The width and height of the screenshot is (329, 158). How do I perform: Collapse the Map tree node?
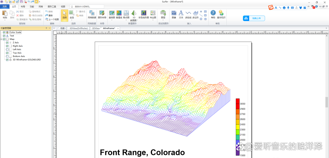[2, 39]
